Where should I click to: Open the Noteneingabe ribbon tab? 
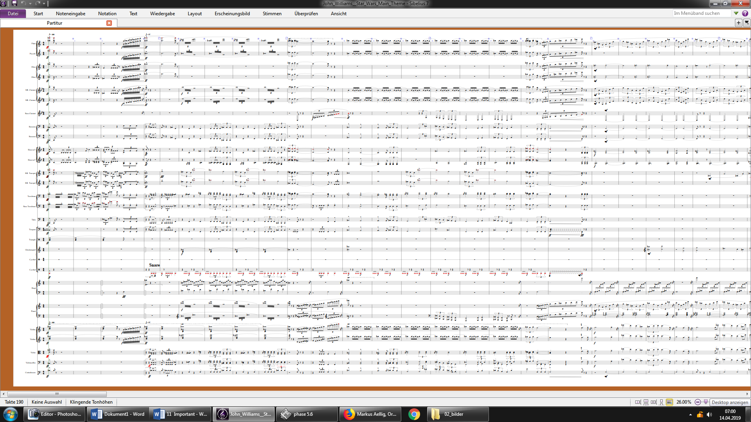[x=70, y=14]
